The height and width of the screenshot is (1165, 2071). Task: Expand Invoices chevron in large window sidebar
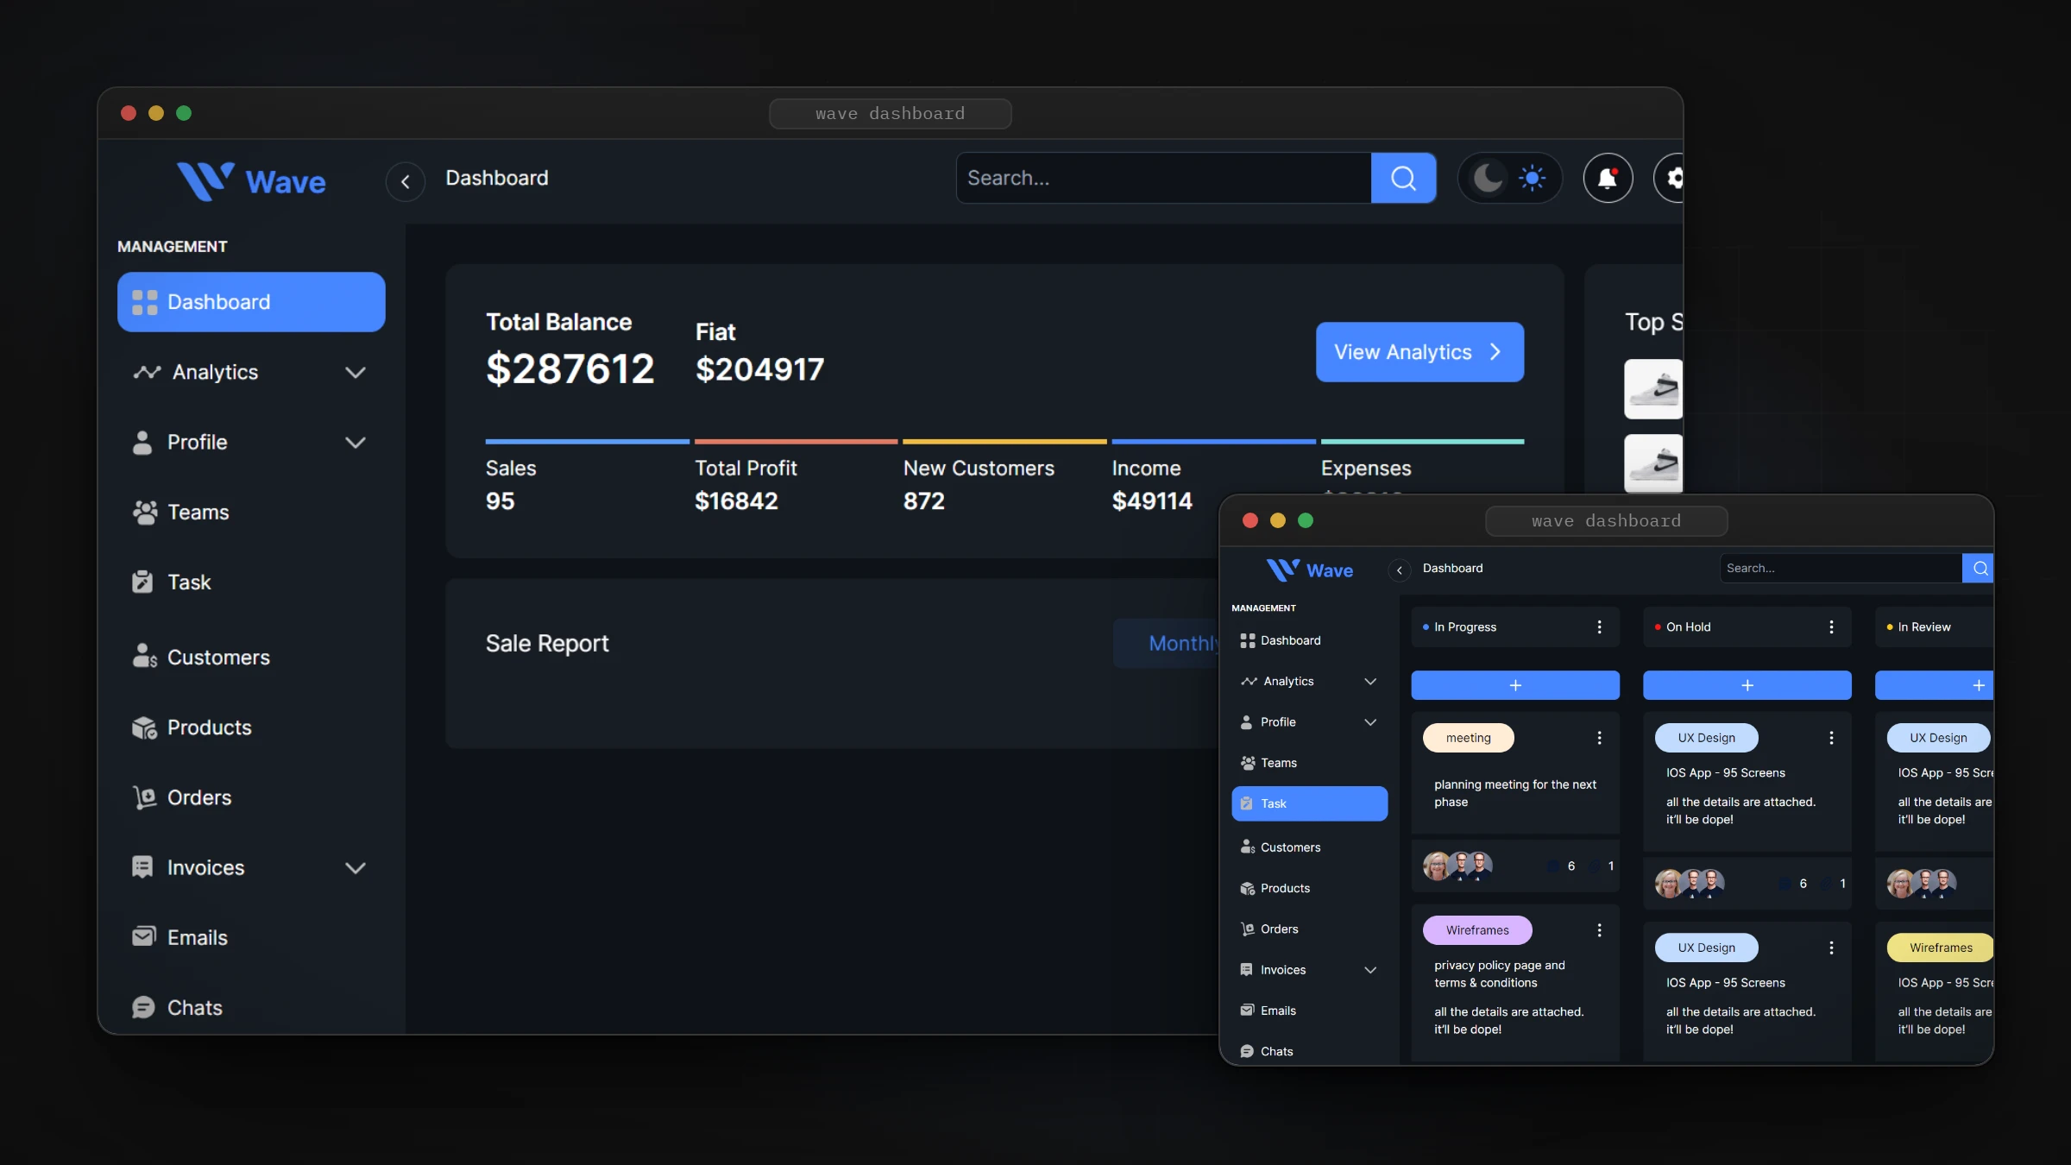356,867
